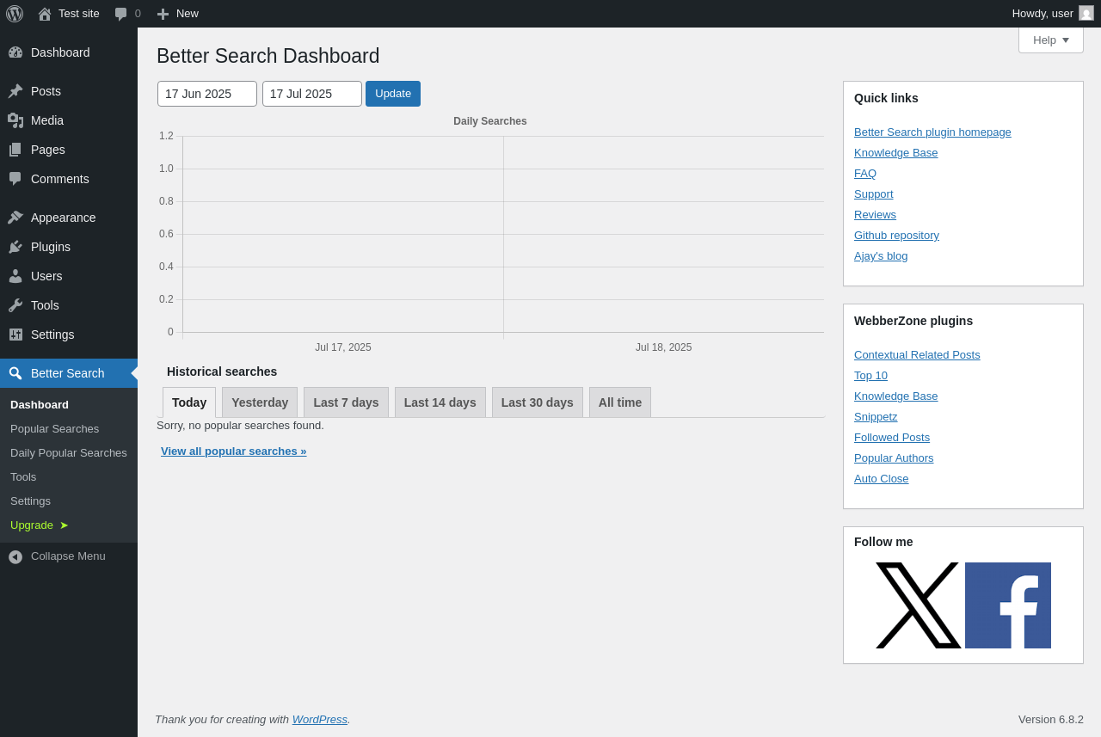Image resolution: width=1101 pixels, height=737 pixels.
Task: Open the Auto Close plugin link
Action: pos(882,478)
